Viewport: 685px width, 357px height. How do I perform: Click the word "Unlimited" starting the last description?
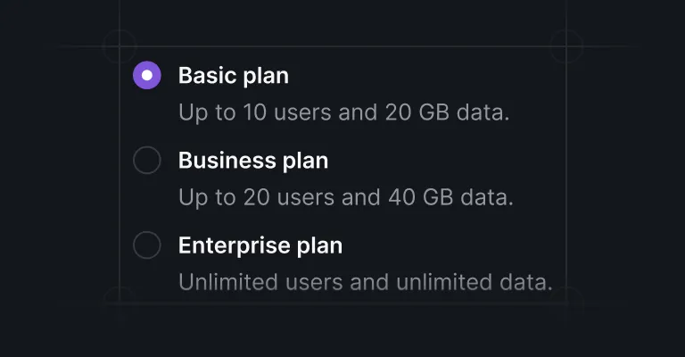click(x=228, y=282)
